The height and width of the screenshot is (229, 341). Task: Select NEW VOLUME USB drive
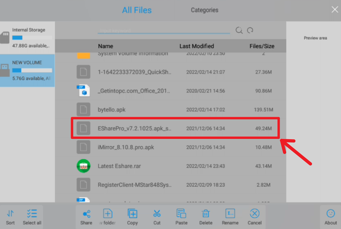[x=27, y=71]
